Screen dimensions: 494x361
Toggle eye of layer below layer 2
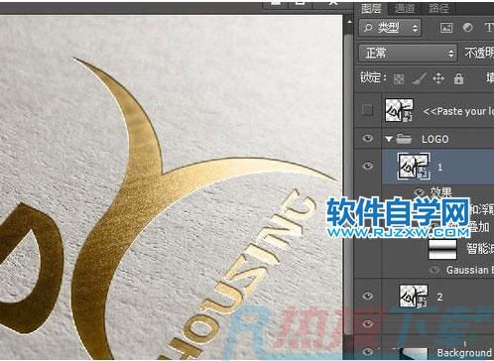point(367,323)
